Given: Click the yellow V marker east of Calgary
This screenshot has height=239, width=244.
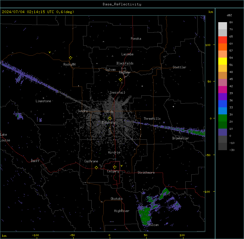Looking at the screenshot, I should click(121, 166).
